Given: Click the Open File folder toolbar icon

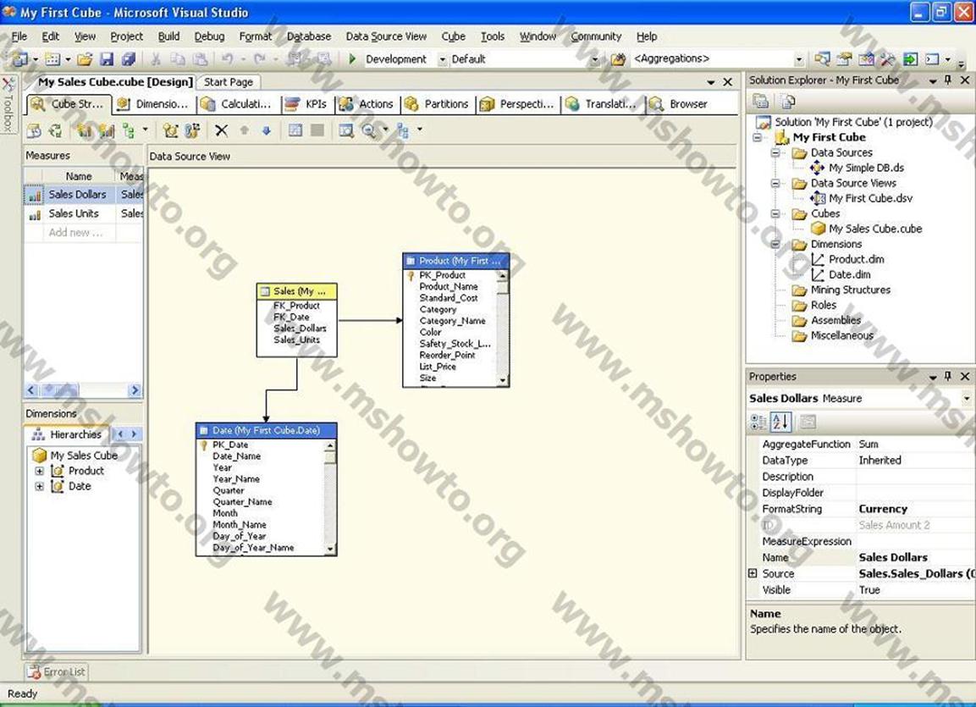Looking at the screenshot, I should [85, 59].
